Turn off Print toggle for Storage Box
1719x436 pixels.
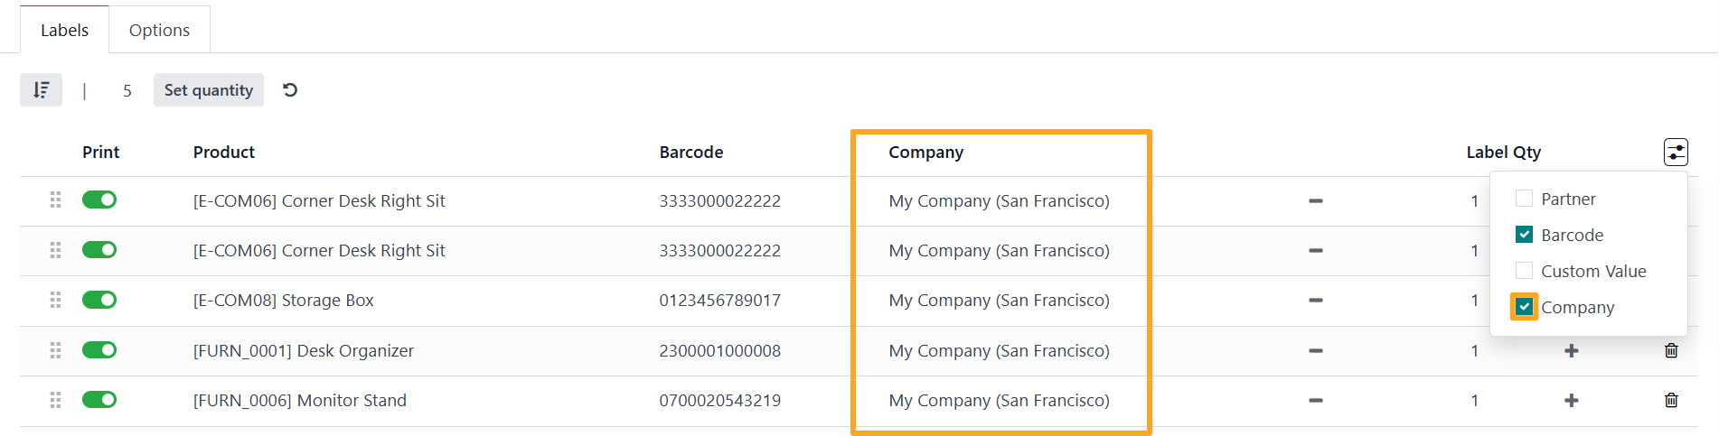99,299
